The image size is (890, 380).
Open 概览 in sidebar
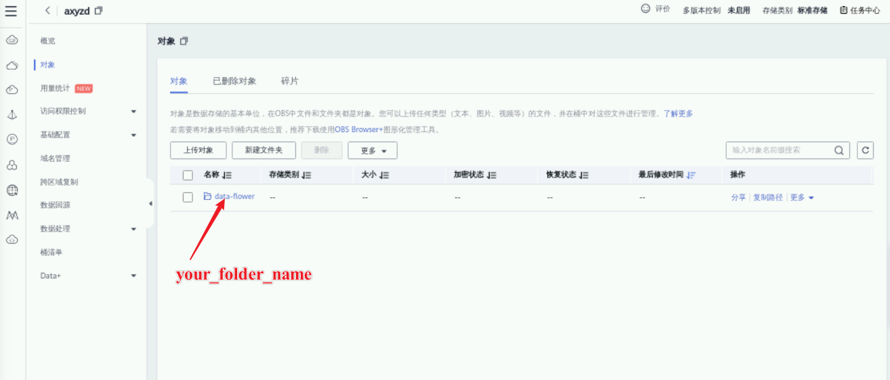coord(48,41)
